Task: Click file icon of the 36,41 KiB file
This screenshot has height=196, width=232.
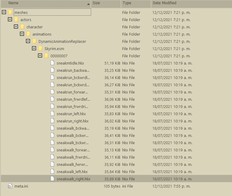Action: (x=52, y=135)
